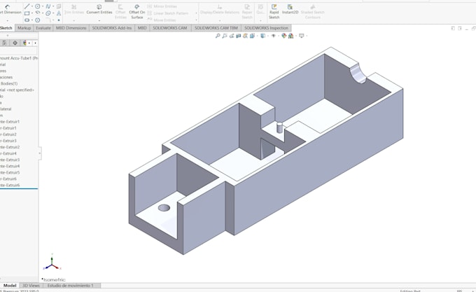This screenshot has width=476, height=292.
Task: Open Trim Entities dropdown arrow
Action: 74,20
